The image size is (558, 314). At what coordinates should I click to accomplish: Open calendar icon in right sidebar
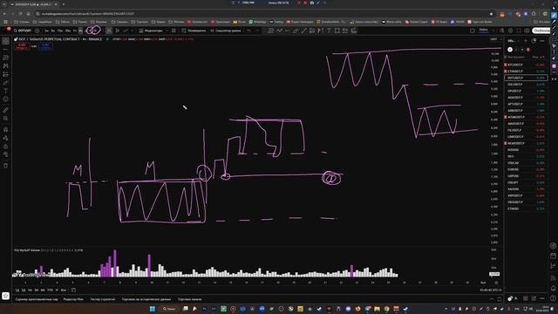coord(554,256)
